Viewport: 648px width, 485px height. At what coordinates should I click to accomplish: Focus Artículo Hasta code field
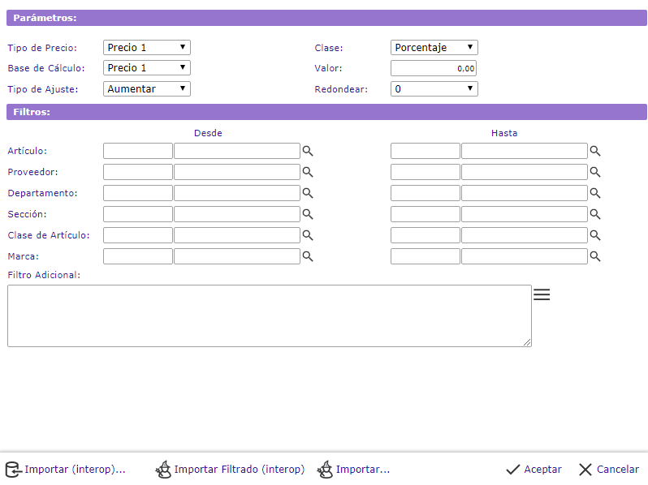click(x=426, y=151)
